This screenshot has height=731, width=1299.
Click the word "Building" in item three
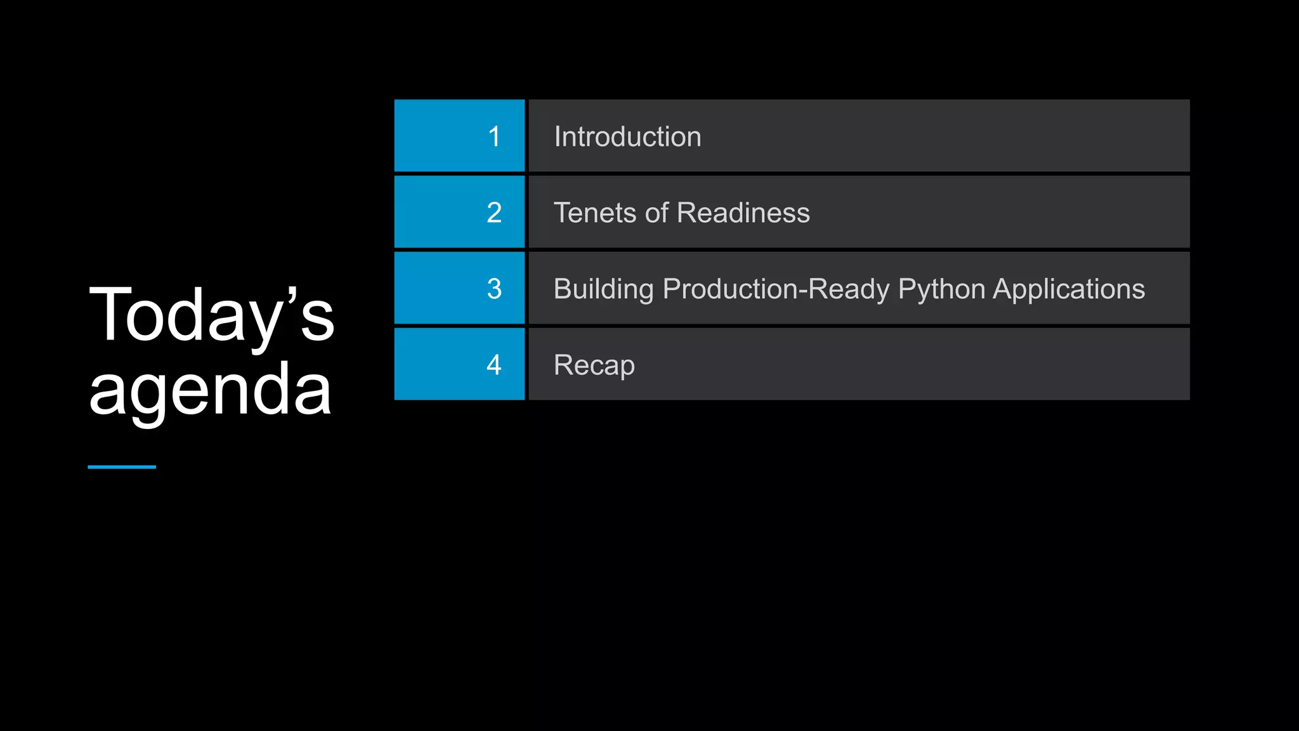click(x=603, y=289)
